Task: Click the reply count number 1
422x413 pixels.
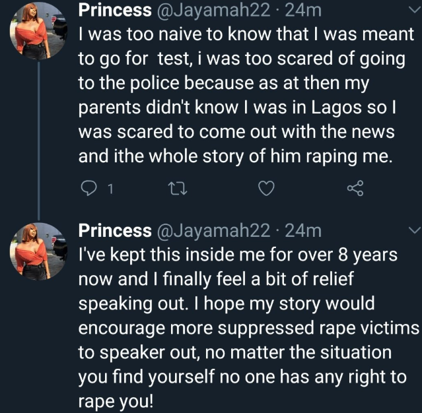Action: click(x=110, y=190)
